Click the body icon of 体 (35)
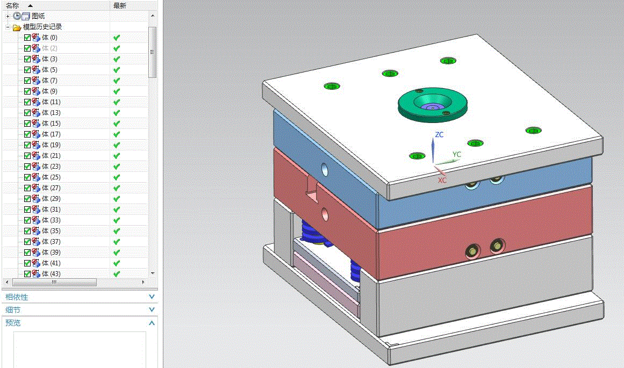This screenshot has height=368, width=624. point(36,231)
